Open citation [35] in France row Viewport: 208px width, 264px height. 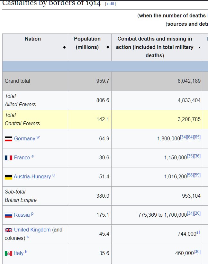point(190,156)
